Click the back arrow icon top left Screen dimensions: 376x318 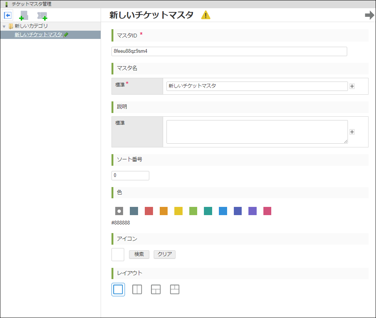click(7, 15)
